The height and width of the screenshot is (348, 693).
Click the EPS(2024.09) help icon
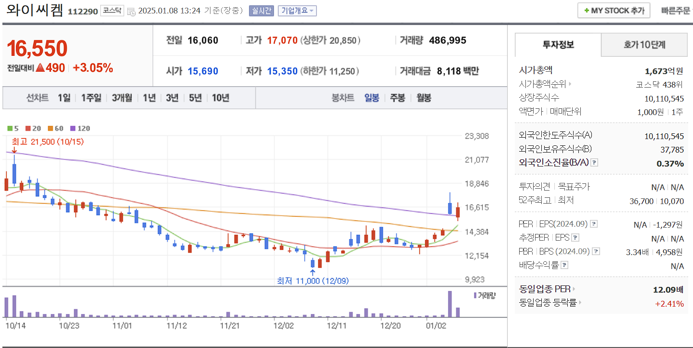coord(593,224)
